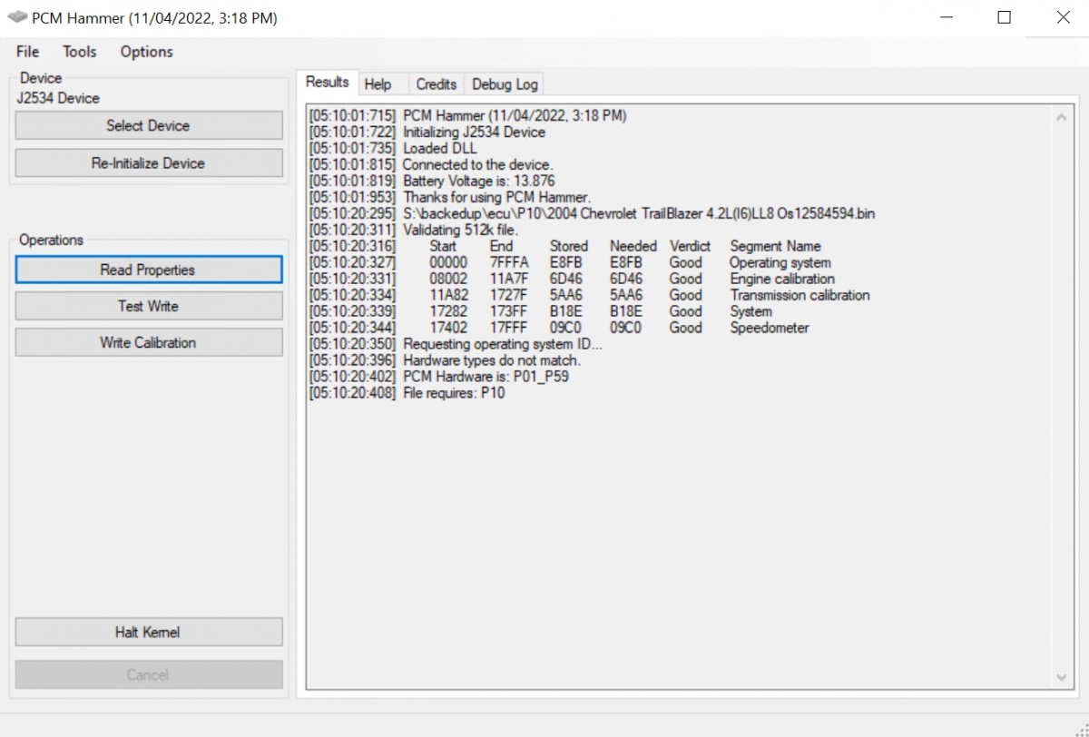Click the scroll up arrow in results log

pyautogui.click(x=1062, y=116)
